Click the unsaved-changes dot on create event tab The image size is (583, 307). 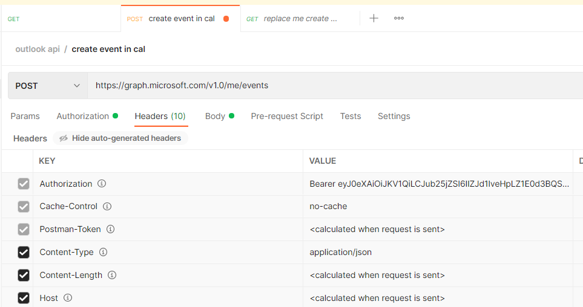point(226,19)
